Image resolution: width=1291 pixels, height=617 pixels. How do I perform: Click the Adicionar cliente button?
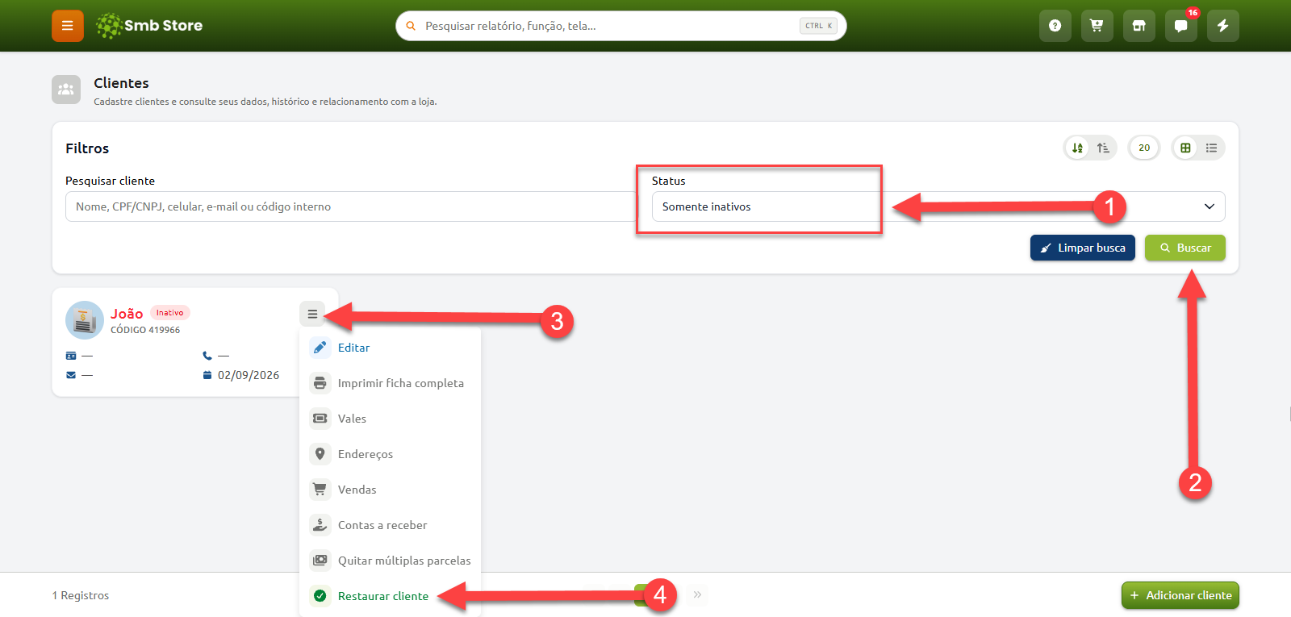point(1180,595)
